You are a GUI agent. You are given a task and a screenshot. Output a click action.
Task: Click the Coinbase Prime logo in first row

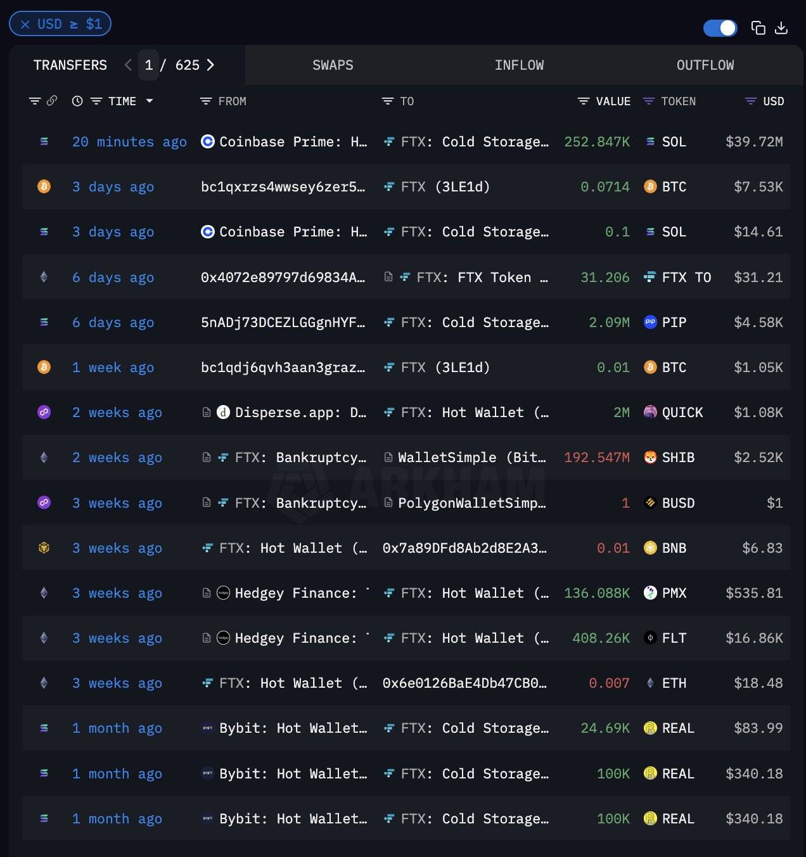click(207, 141)
